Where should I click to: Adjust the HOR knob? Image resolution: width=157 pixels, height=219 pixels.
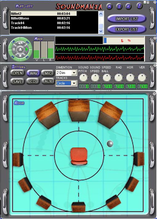coord(130,77)
